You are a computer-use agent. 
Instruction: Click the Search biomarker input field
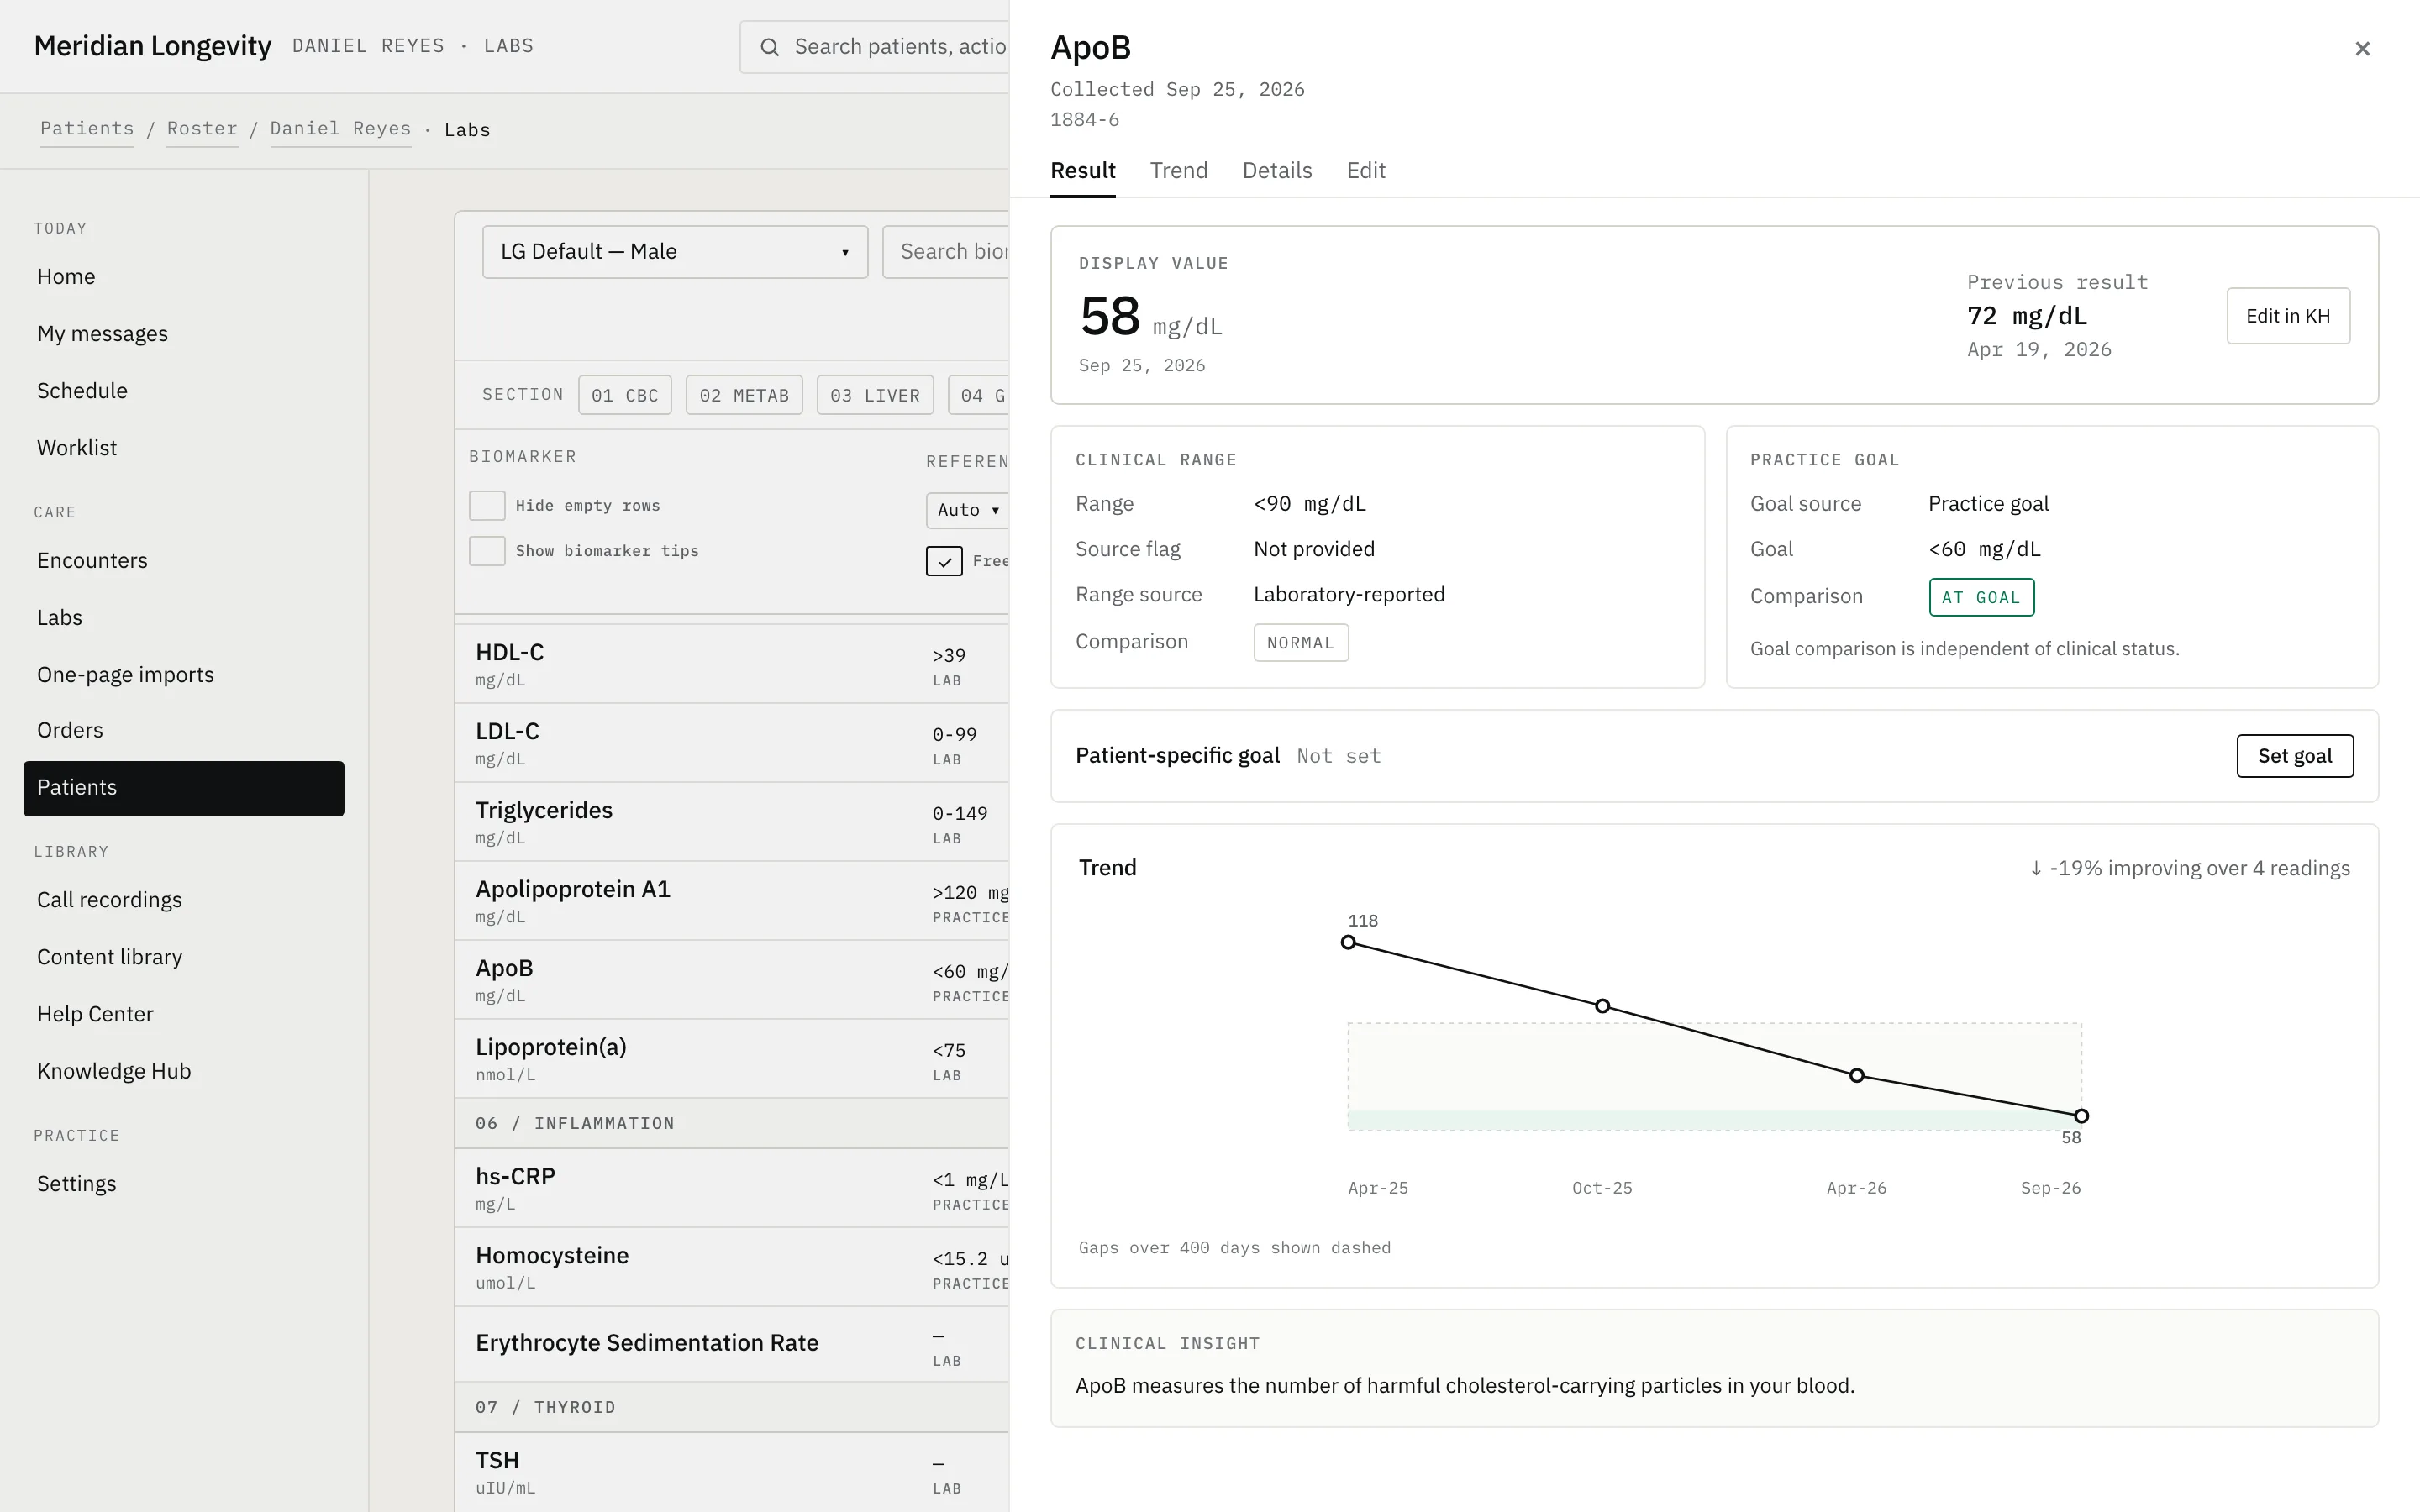click(x=945, y=252)
